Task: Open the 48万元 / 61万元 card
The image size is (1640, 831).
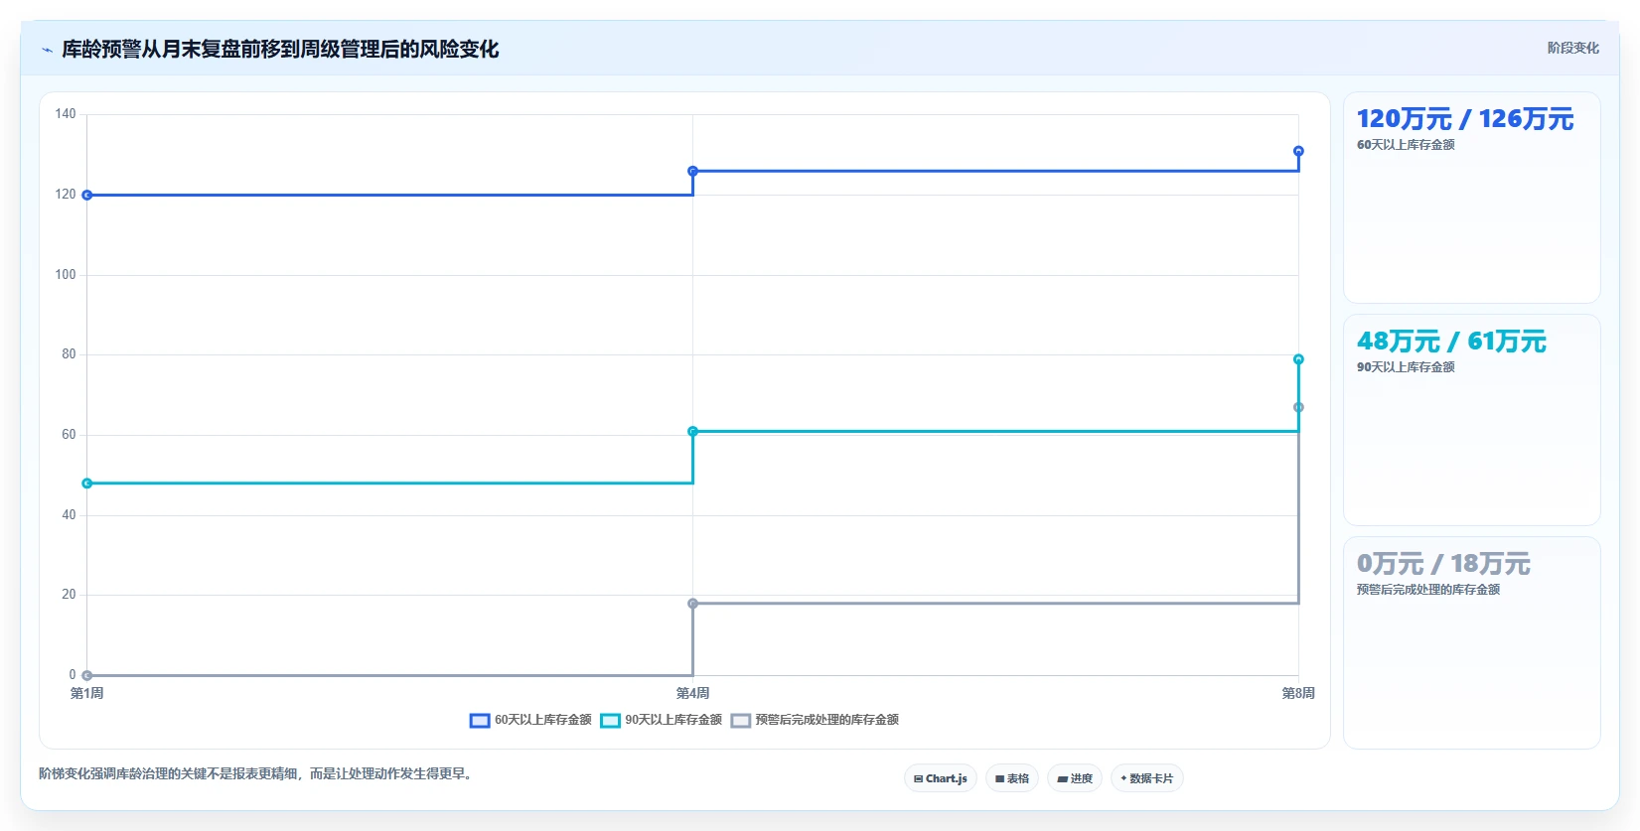Action: point(1471,420)
